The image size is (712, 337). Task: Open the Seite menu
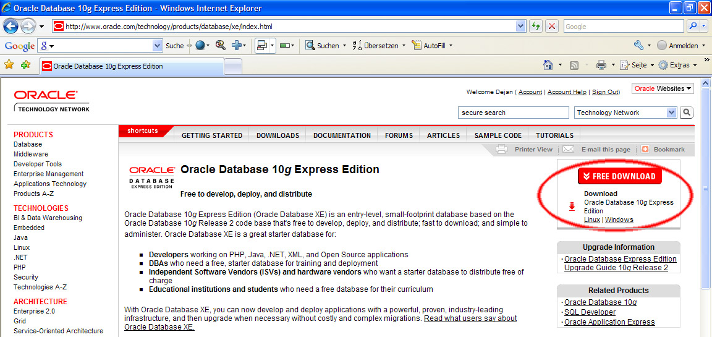(x=637, y=66)
